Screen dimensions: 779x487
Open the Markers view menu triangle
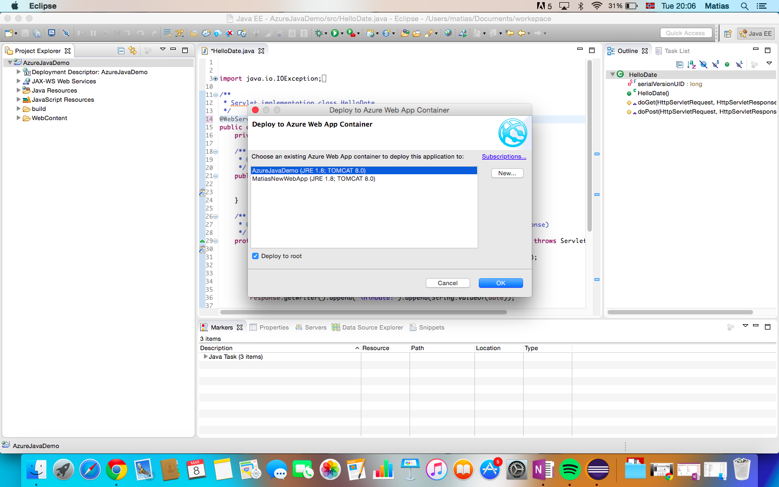tap(745, 326)
